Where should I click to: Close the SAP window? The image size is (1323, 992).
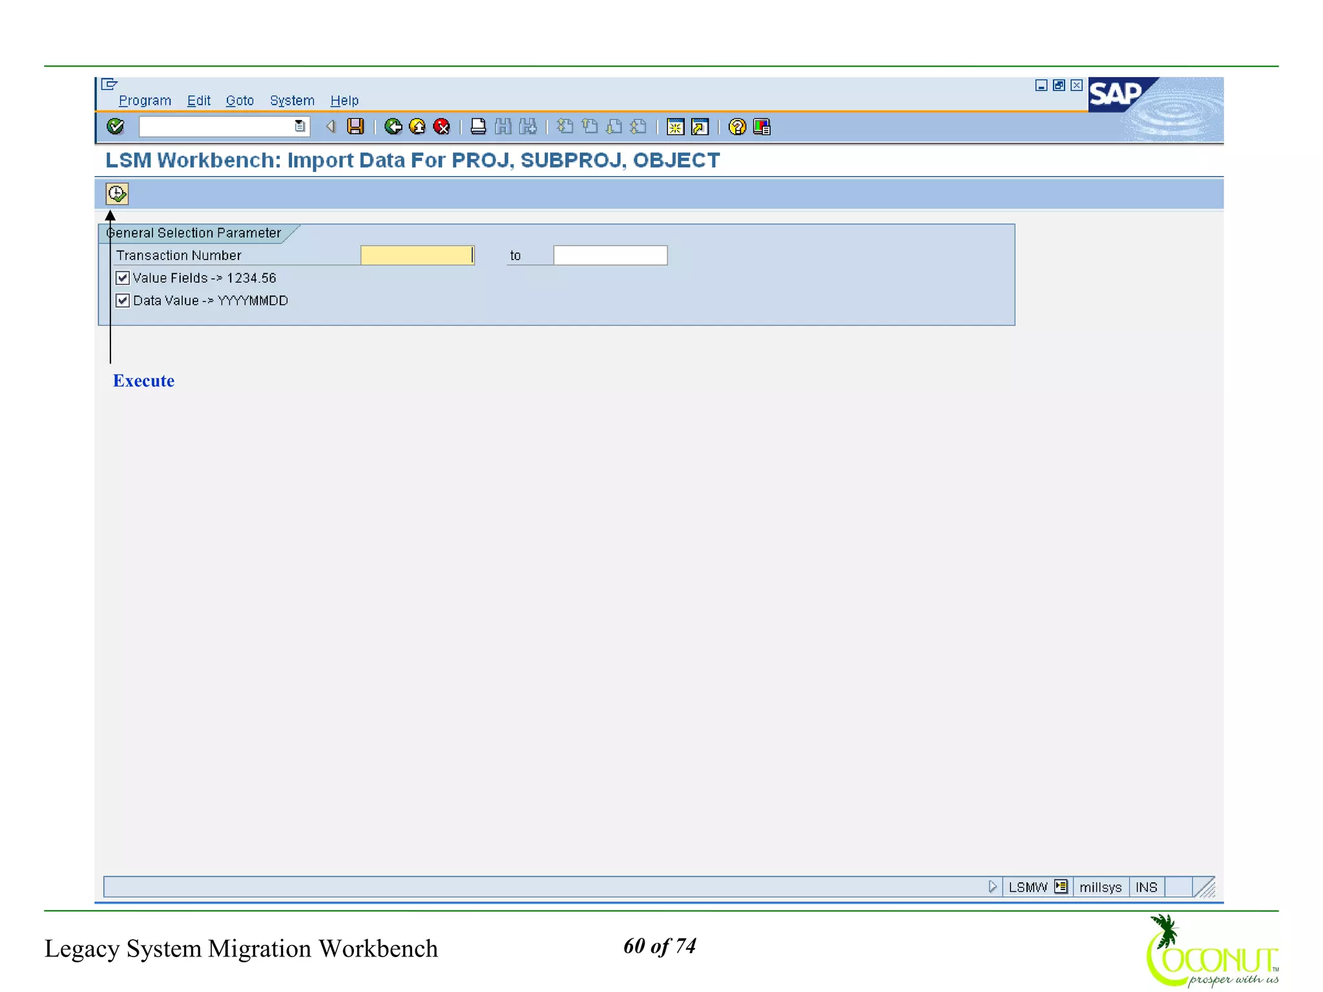(1076, 85)
